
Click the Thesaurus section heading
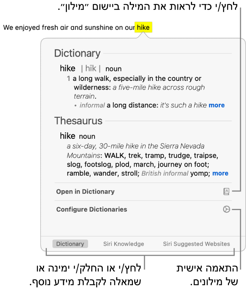[x=78, y=121]
